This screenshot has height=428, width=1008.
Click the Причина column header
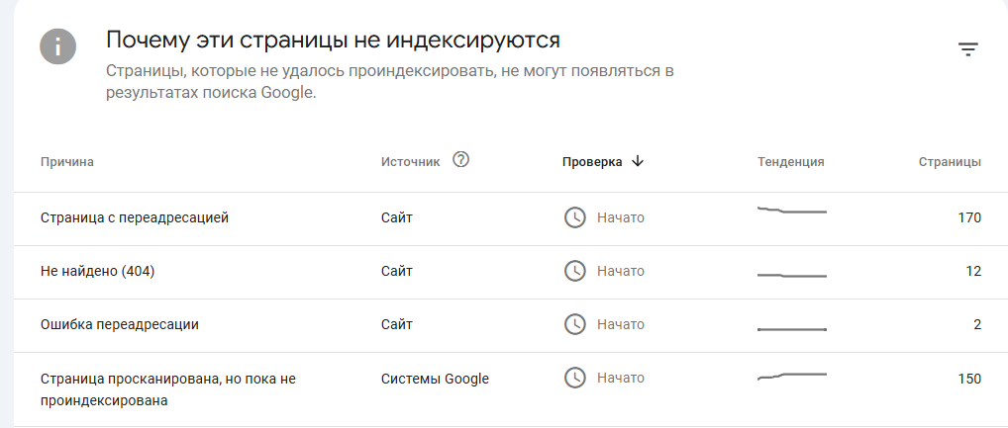[67, 162]
